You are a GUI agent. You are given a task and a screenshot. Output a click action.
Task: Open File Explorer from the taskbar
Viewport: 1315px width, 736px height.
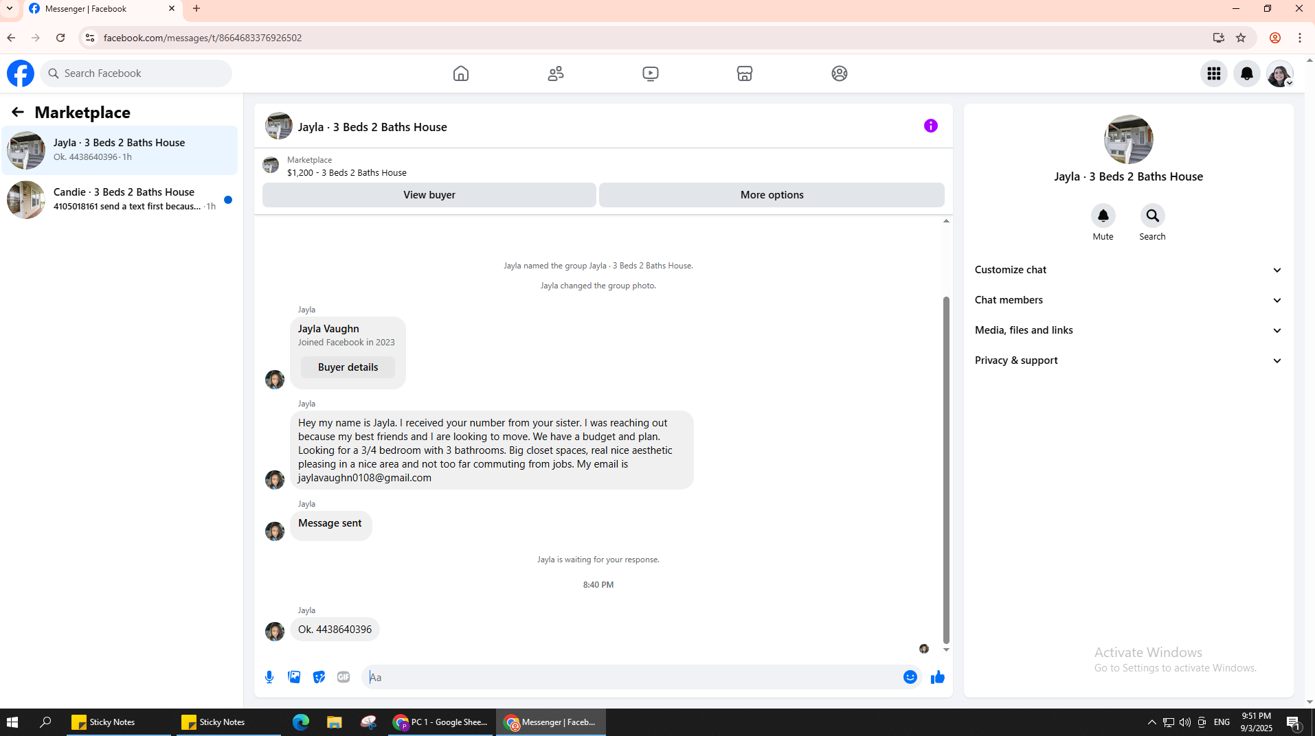coord(335,722)
